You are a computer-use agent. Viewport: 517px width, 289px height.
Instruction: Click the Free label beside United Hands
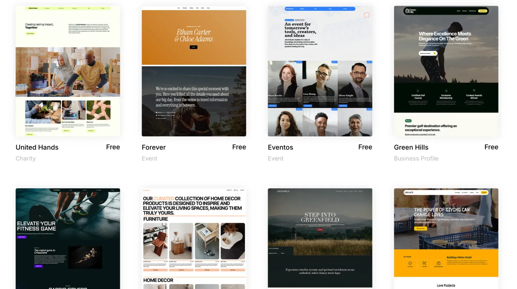click(x=113, y=147)
